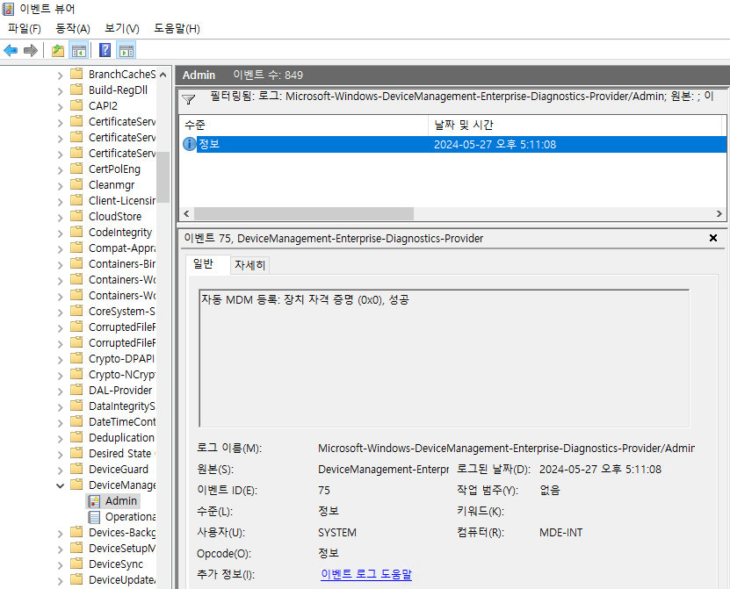
Task: Select the Desired State tree item
Action: point(122,454)
